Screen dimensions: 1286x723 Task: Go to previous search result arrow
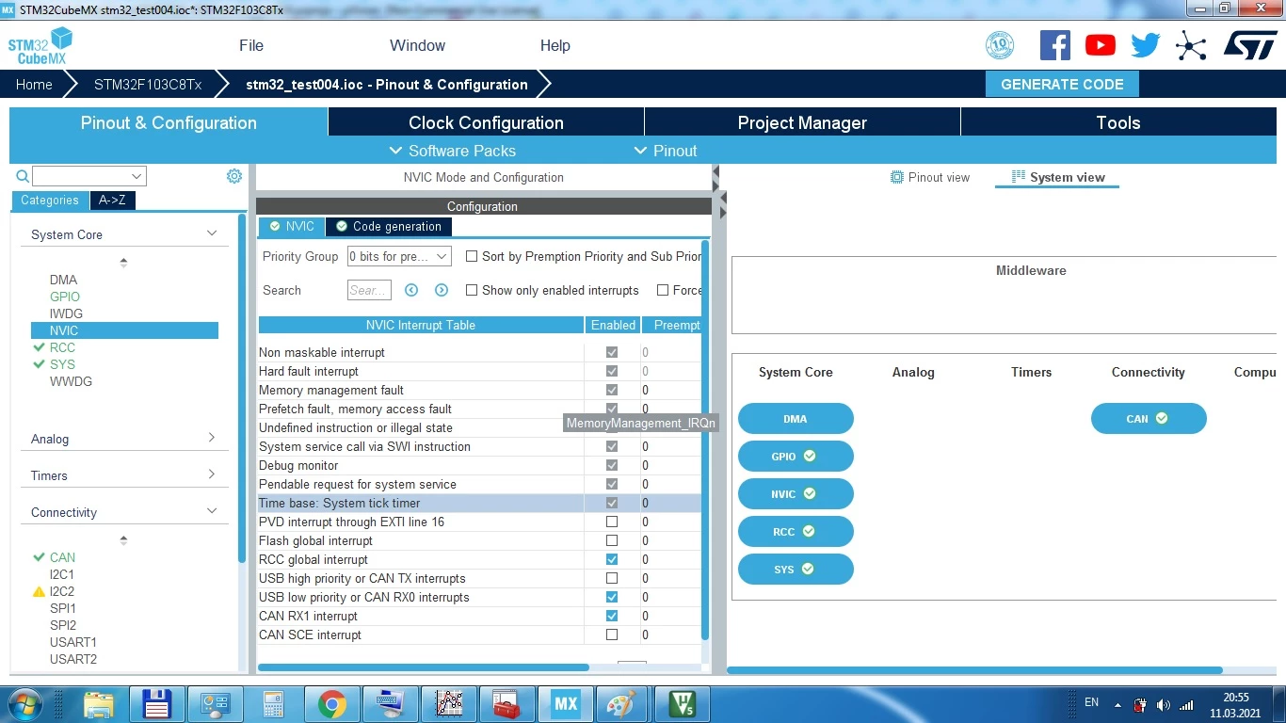[411, 290]
